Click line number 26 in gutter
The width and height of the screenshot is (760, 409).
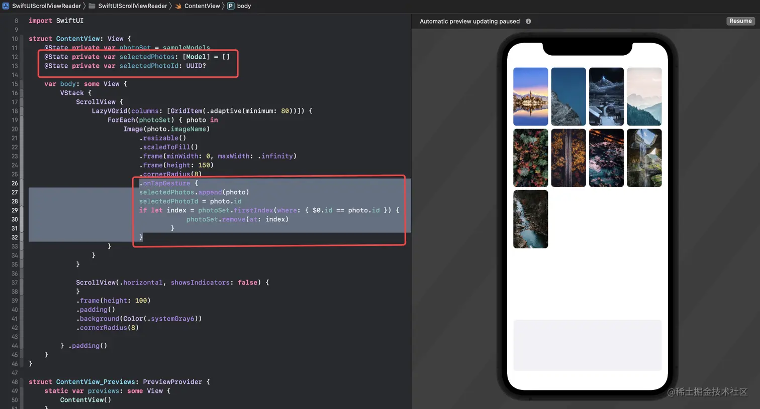tap(15, 183)
